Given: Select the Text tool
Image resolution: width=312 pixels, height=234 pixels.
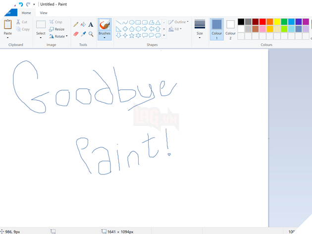Looking at the screenshot, I should 91,24.
